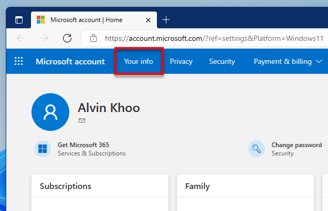
Task: Close the Microsoft account Home tab
Action: [148, 20]
